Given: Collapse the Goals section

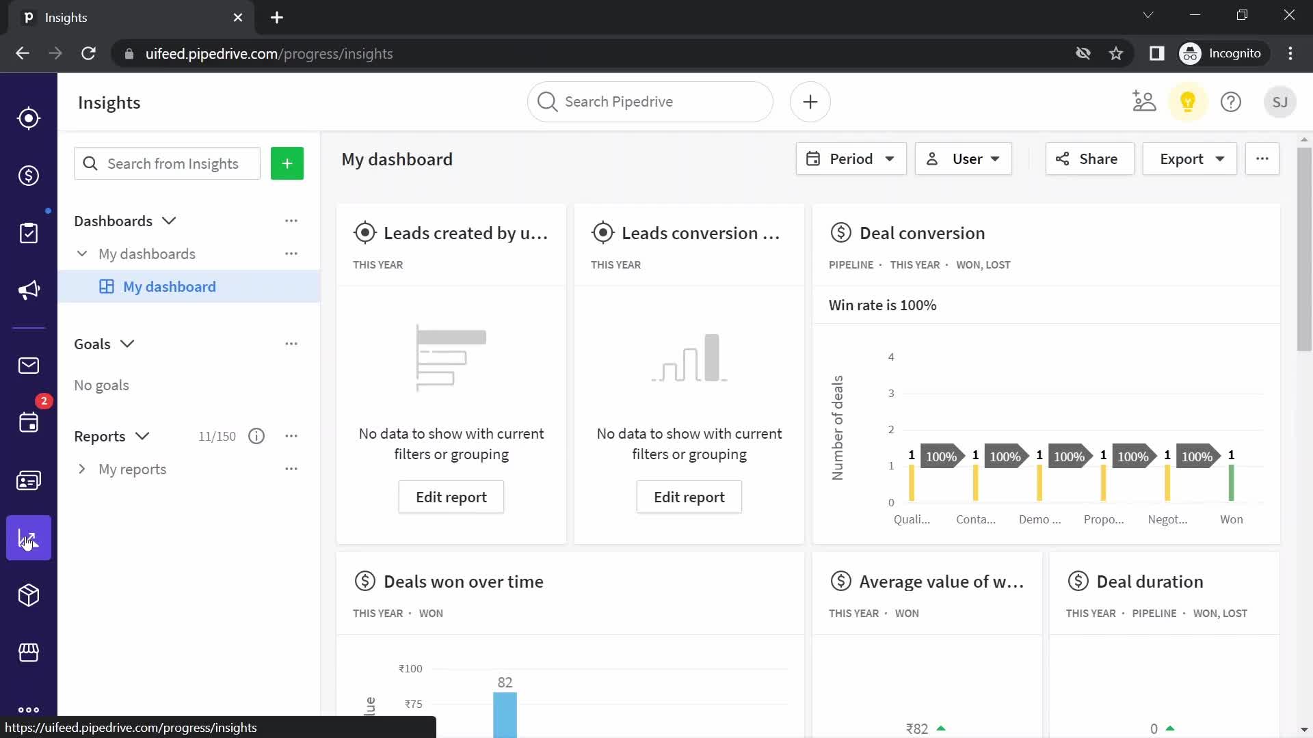Looking at the screenshot, I should [127, 344].
